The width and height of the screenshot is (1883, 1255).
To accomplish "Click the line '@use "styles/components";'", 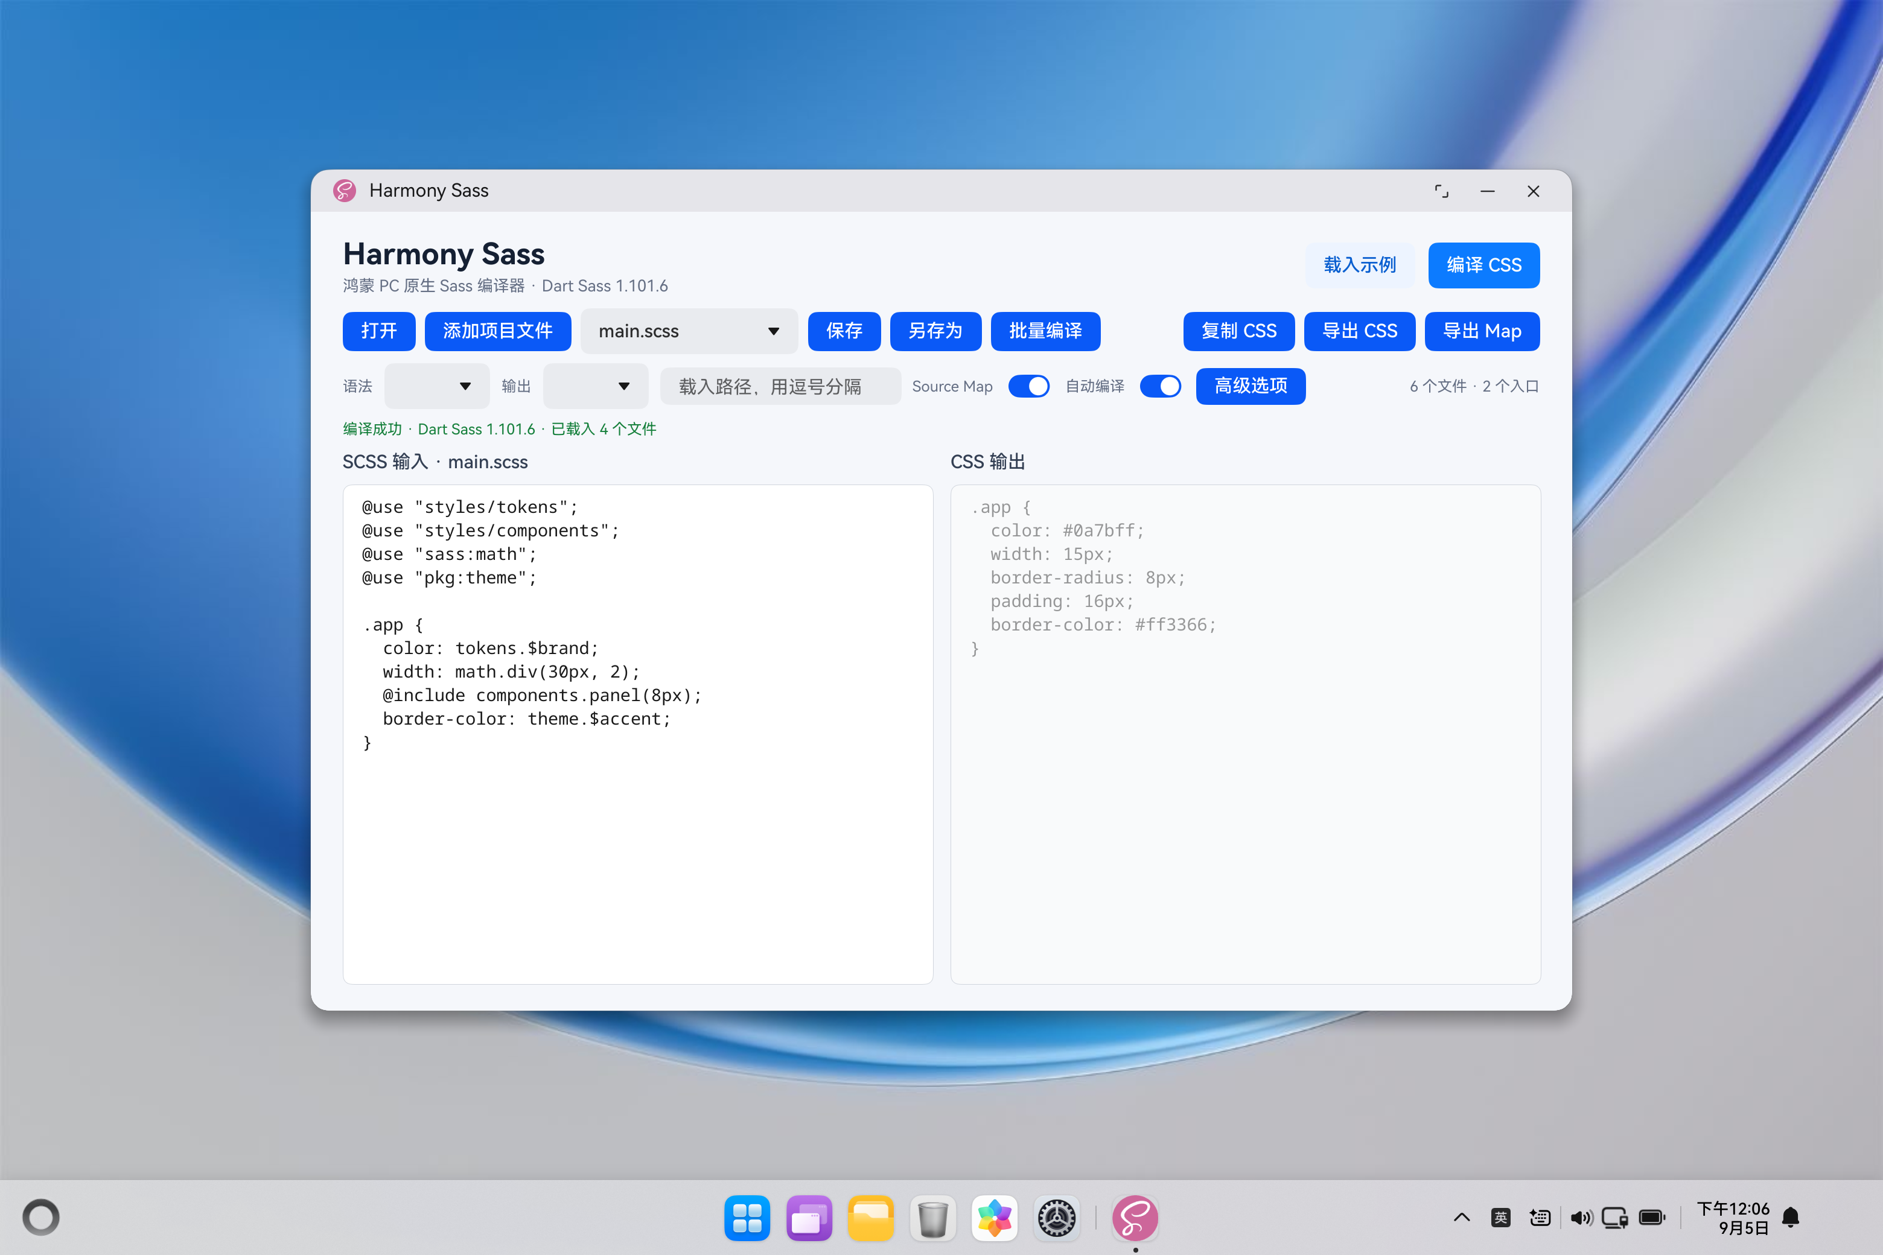I will click(491, 530).
